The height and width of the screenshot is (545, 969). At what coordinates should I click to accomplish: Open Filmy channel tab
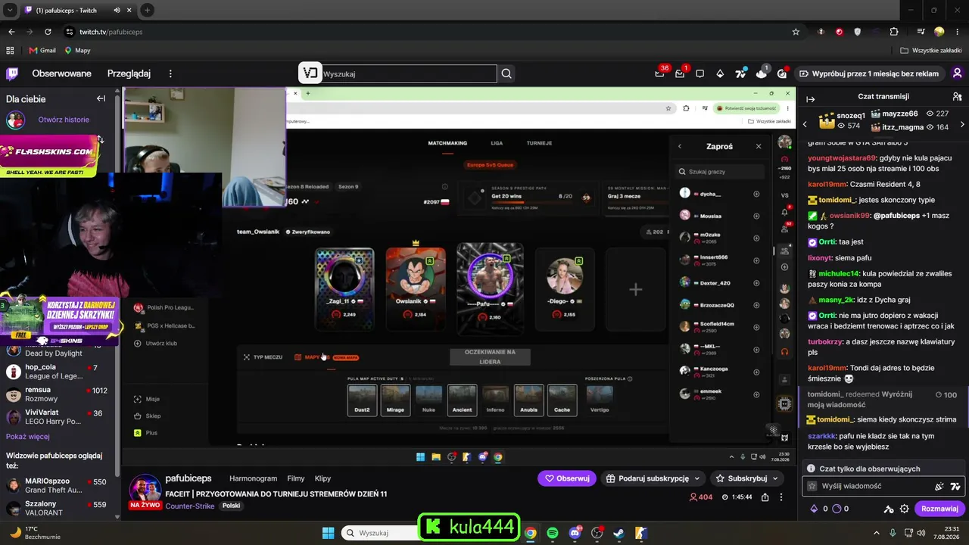coord(296,478)
